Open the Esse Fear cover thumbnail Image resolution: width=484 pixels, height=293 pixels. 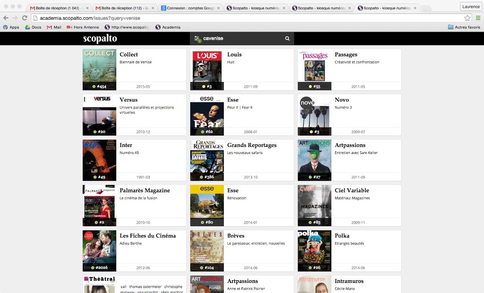click(207, 115)
